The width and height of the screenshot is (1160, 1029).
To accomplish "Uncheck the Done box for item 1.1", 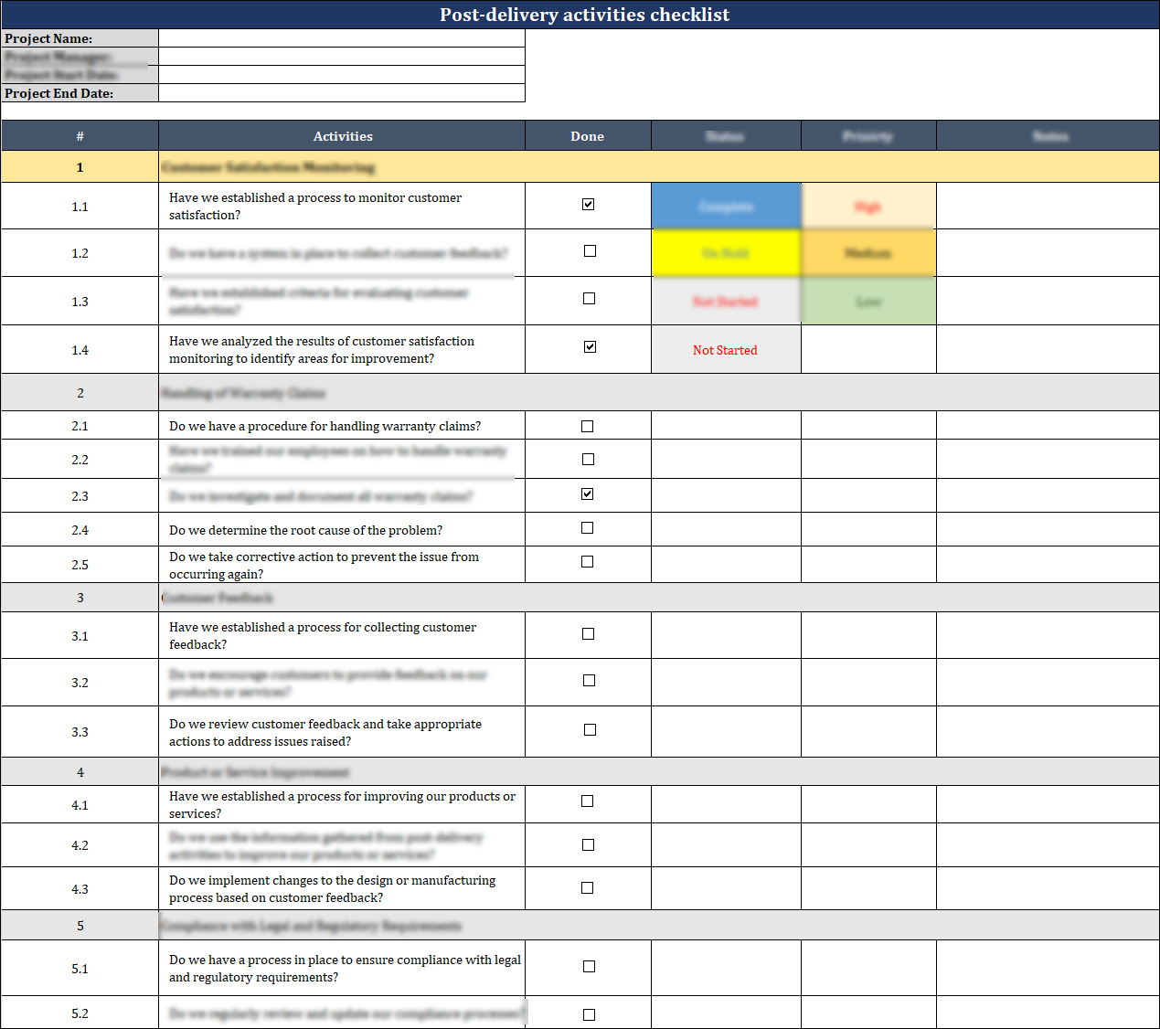I will [x=590, y=204].
